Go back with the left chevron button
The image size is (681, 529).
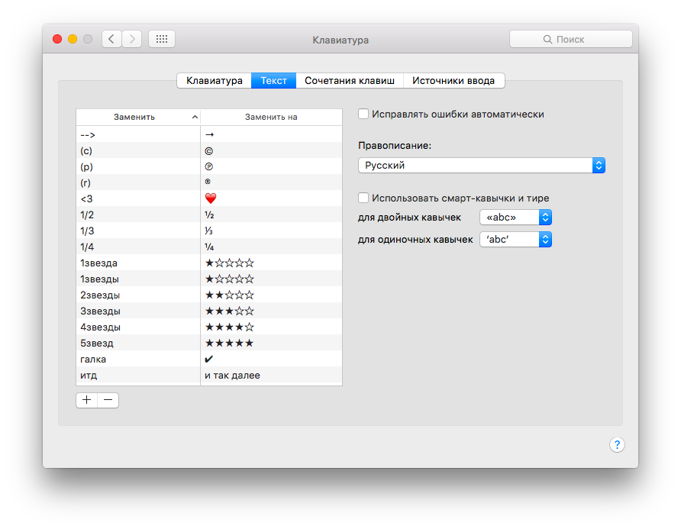(111, 39)
